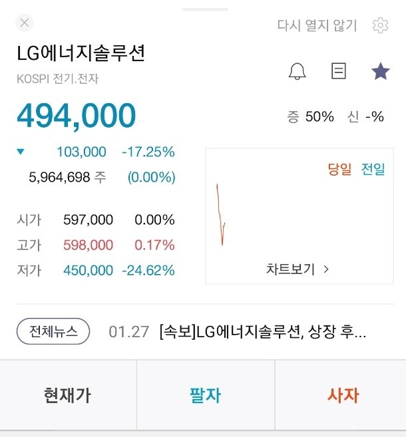Tap the LG에너지솔루션 stock name title
This screenshot has width=406, height=437.
(81, 53)
